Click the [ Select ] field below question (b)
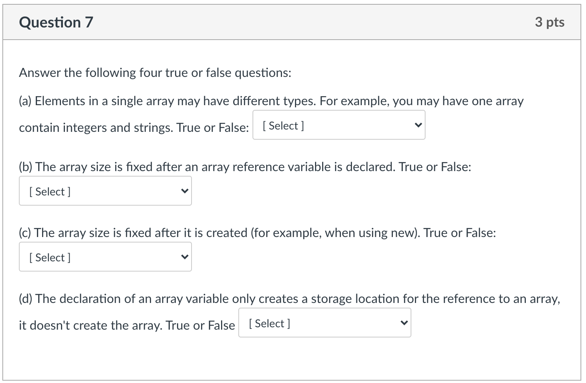This screenshot has height=383, width=586. pyautogui.click(x=49, y=191)
